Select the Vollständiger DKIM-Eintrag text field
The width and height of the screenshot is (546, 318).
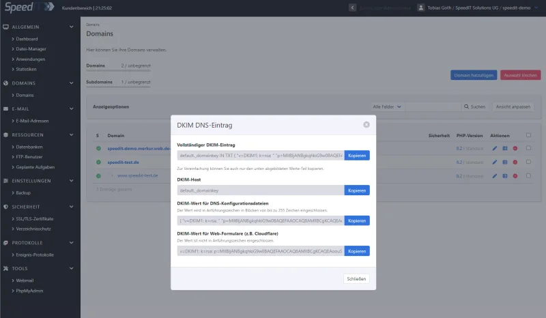coord(261,156)
